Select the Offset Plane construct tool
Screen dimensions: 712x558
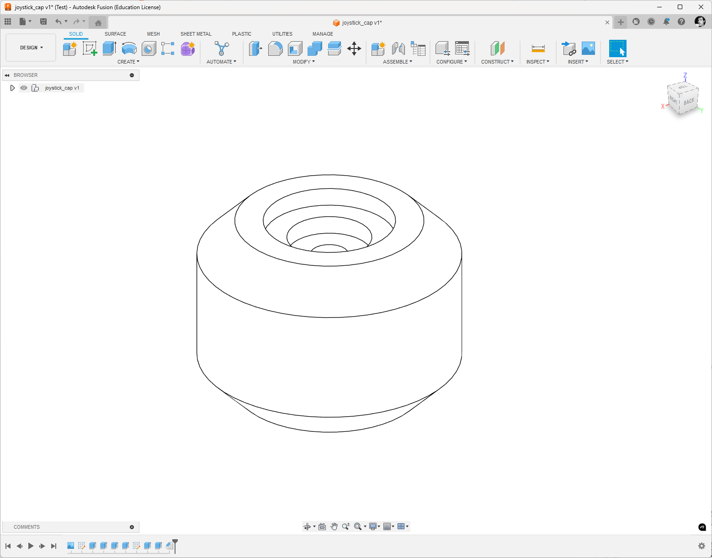pos(497,48)
